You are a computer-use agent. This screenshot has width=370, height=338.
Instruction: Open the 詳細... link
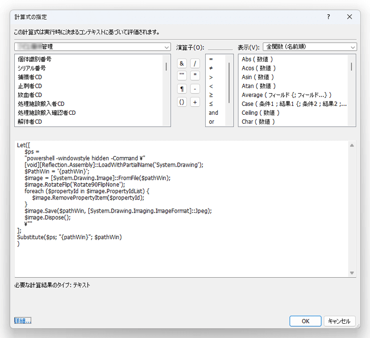23,321
